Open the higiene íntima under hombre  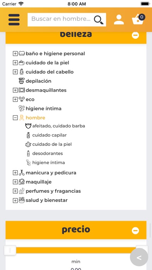(x=48, y=163)
